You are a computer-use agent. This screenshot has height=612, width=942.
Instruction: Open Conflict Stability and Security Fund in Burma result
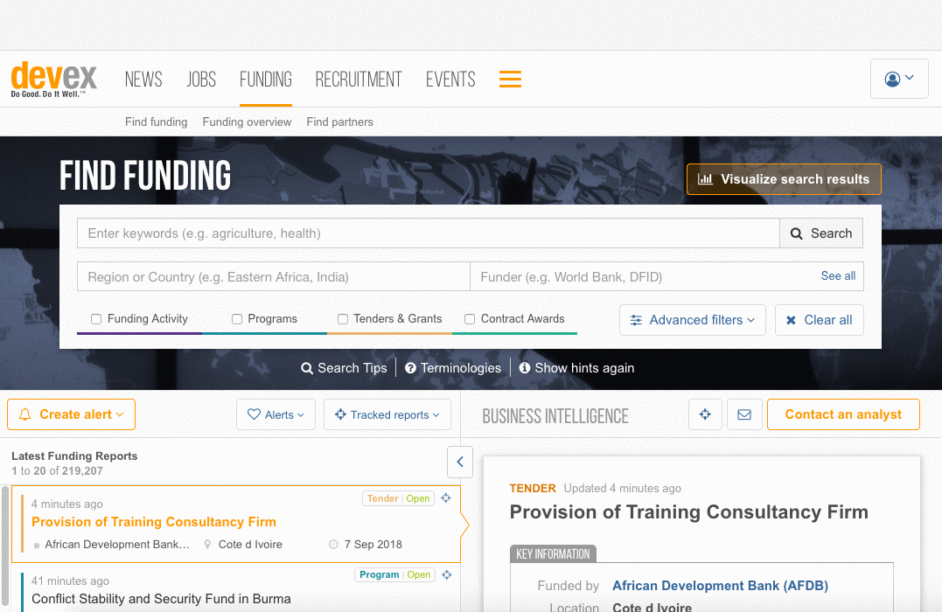coord(161,599)
